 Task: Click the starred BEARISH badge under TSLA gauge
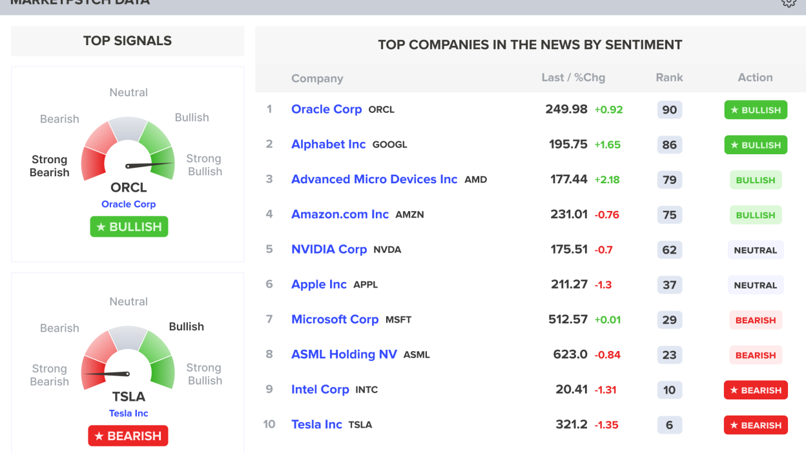[128, 436]
